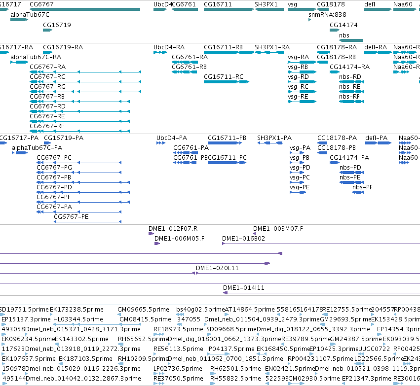Viewport: 420px width, 386px height.
Task: Click the nbs gene bar glyph
Action: [x=351, y=40]
